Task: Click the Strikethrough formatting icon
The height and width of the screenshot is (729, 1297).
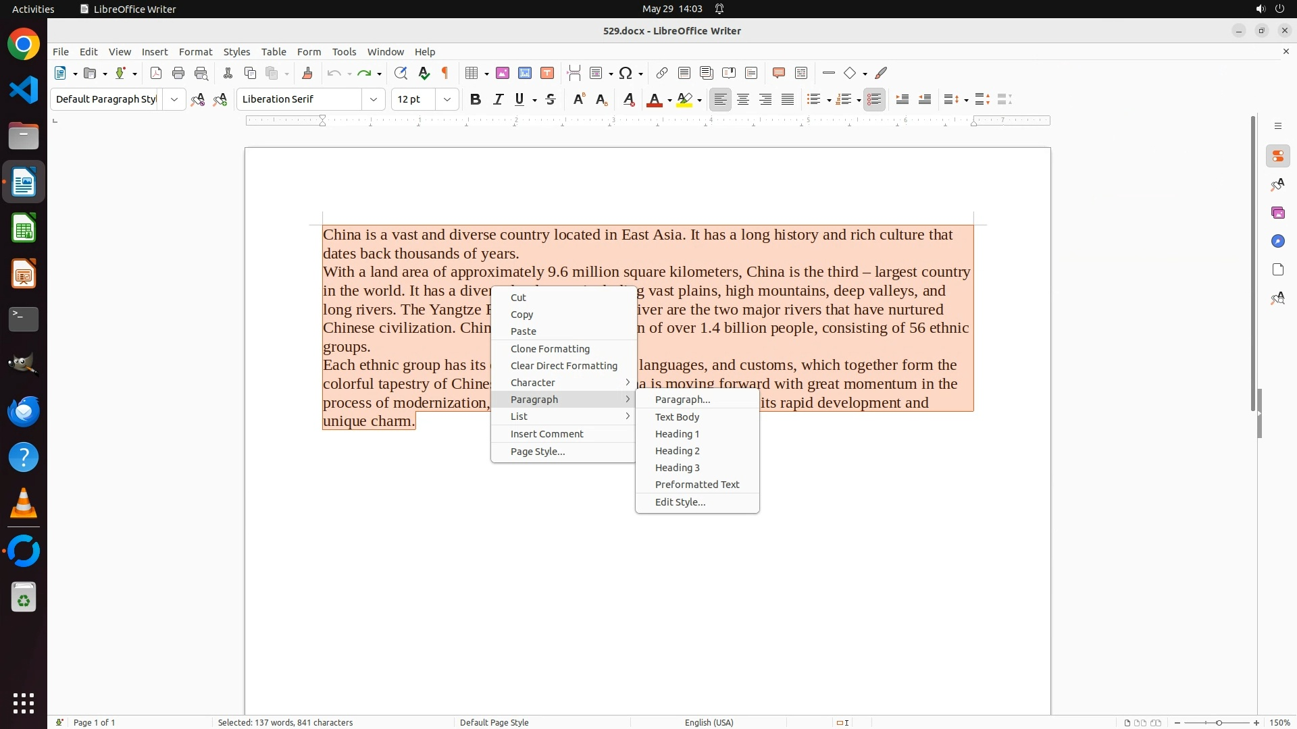Action: (x=551, y=99)
